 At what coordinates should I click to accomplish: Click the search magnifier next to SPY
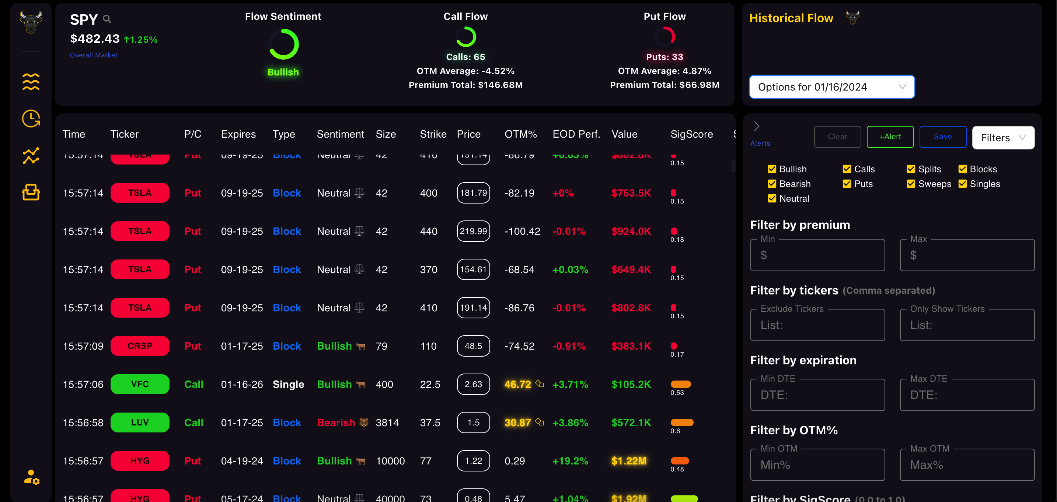pos(107,19)
